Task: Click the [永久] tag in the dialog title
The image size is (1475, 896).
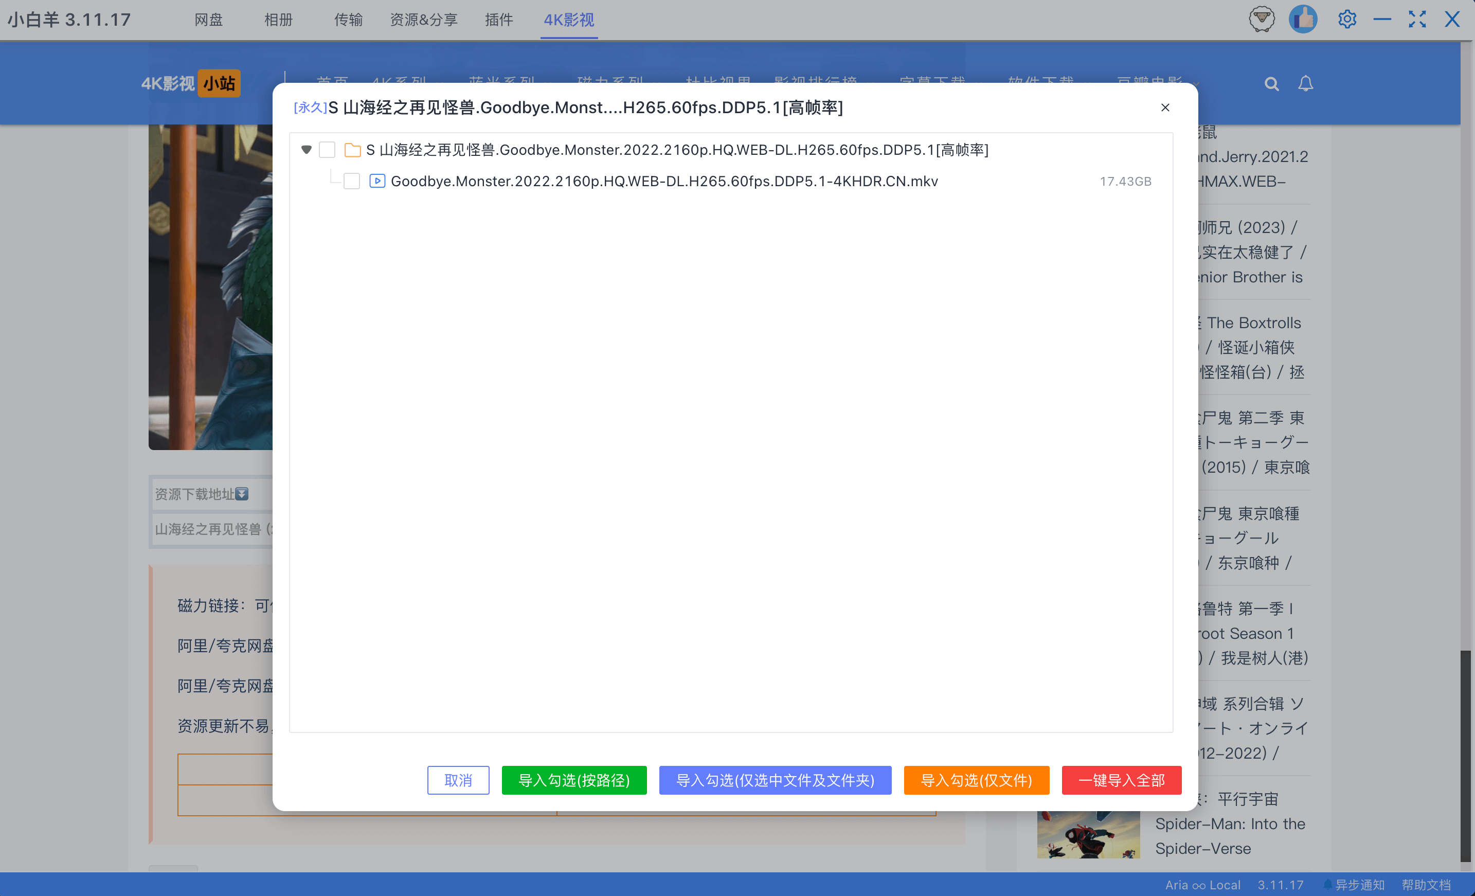Action: click(310, 107)
